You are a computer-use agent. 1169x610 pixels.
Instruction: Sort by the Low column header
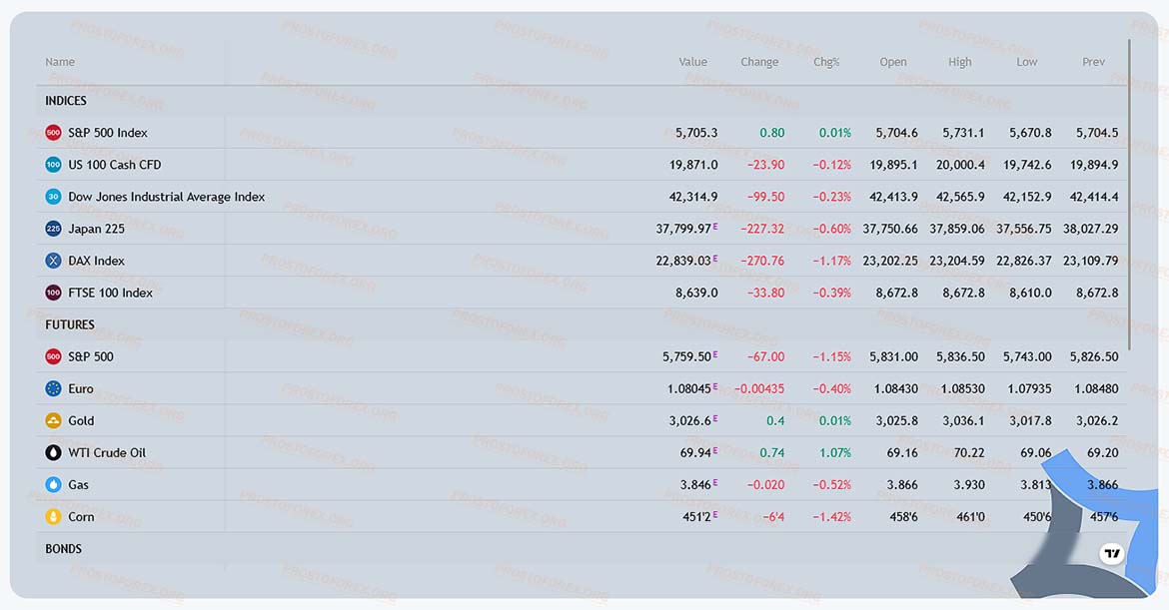1026,62
